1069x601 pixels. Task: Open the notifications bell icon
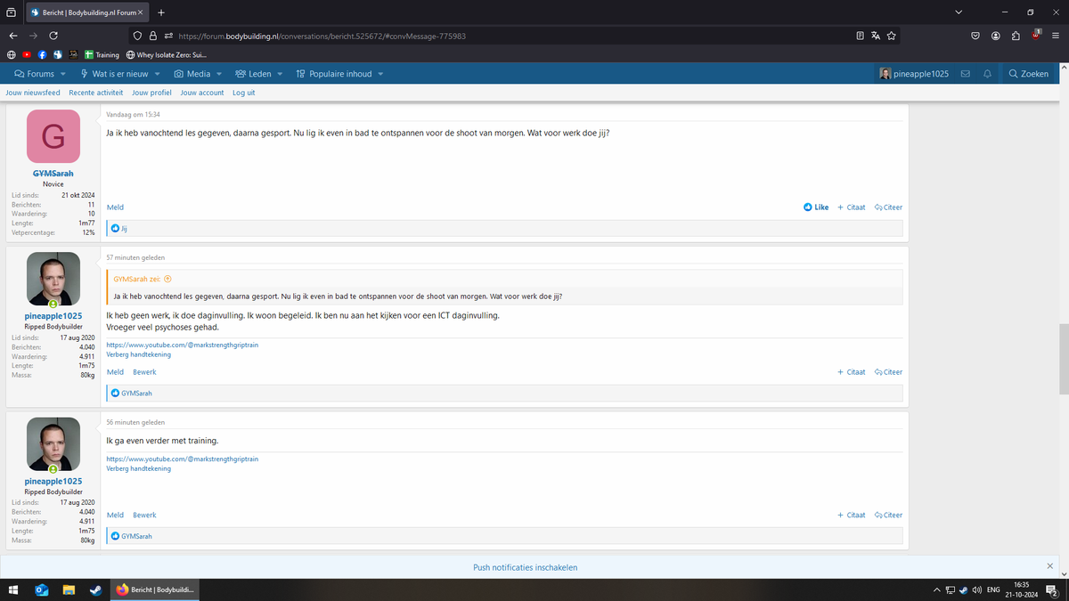point(987,74)
